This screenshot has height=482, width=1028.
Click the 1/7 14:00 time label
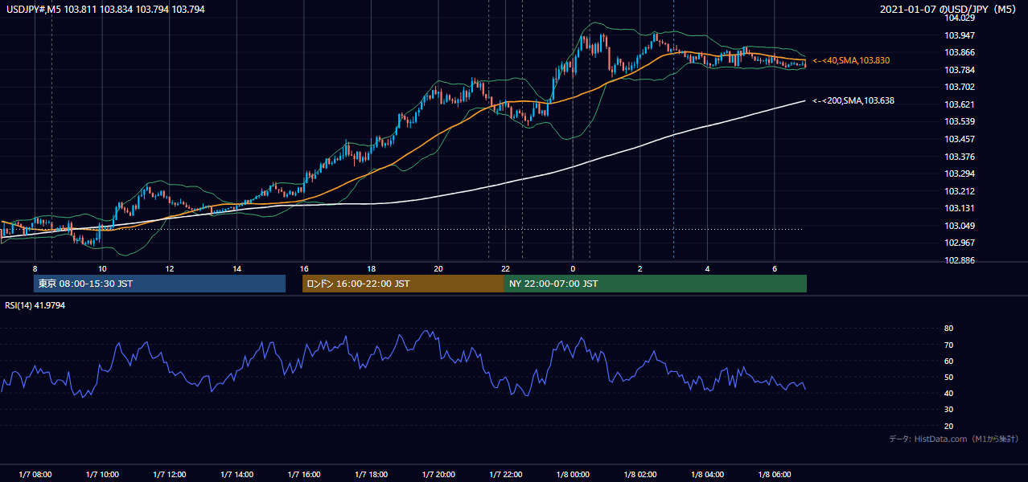point(236,474)
